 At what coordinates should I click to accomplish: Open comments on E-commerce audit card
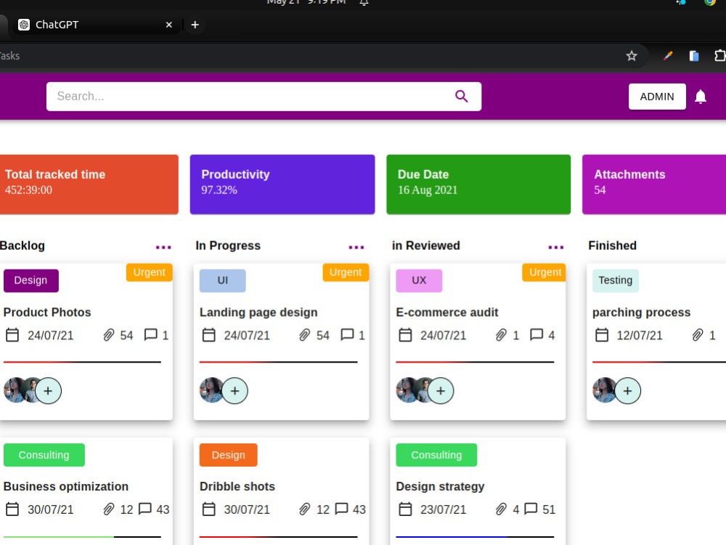(x=537, y=334)
